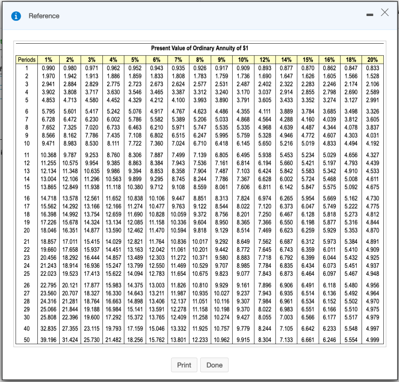Click the 12% column header
The width and height of the screenshot is (399, 382).
[265, 60]
